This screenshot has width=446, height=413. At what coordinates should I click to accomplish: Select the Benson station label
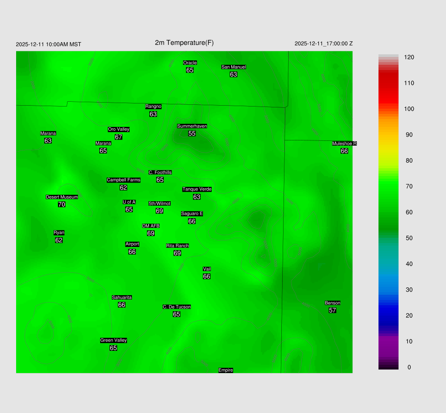[x=332, y=303]
